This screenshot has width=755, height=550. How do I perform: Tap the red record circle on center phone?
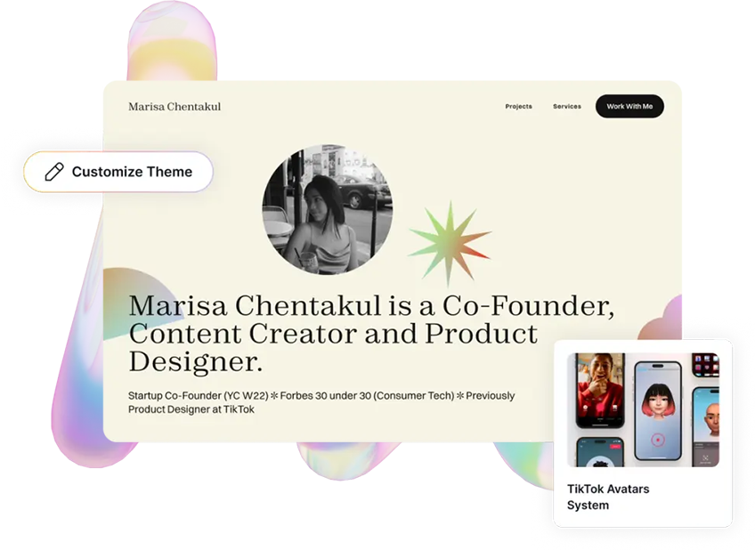658,440
